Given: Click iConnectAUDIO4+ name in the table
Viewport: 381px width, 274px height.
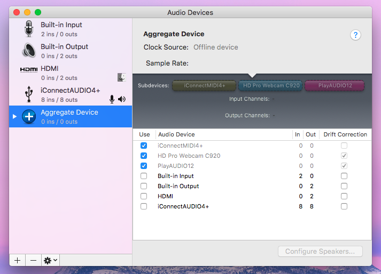Looking at the screenshot, I should (183, 206).
